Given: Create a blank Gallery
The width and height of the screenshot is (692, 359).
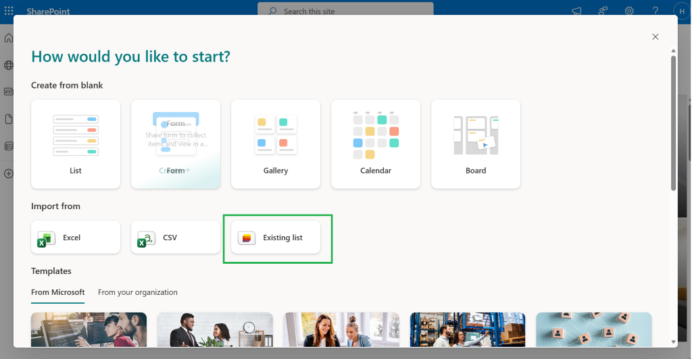Looking at the screenshot, I should (276, 144).
